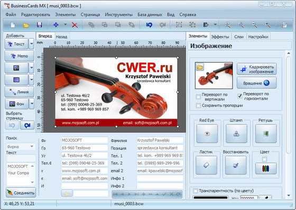This screenshot has height=210, width=296.
Task: Select the Ластик eraser tool
Action: [206, 165]
